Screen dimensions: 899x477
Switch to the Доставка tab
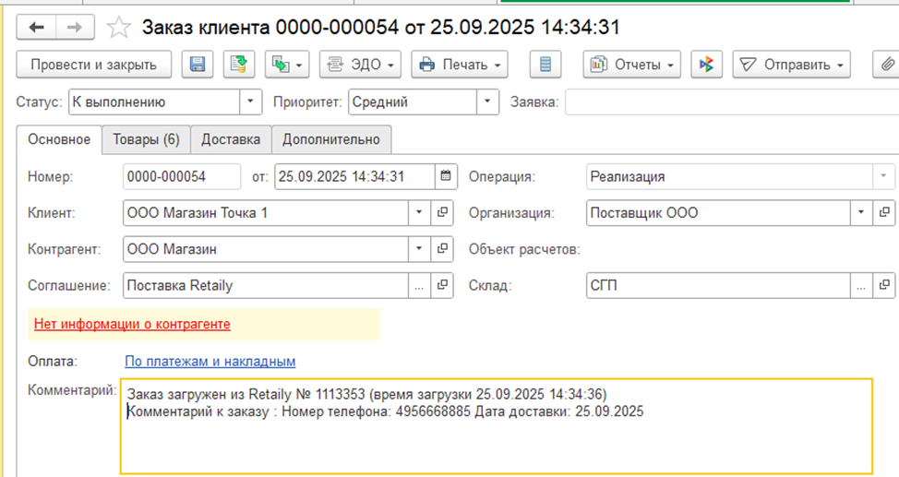(231, 139)
